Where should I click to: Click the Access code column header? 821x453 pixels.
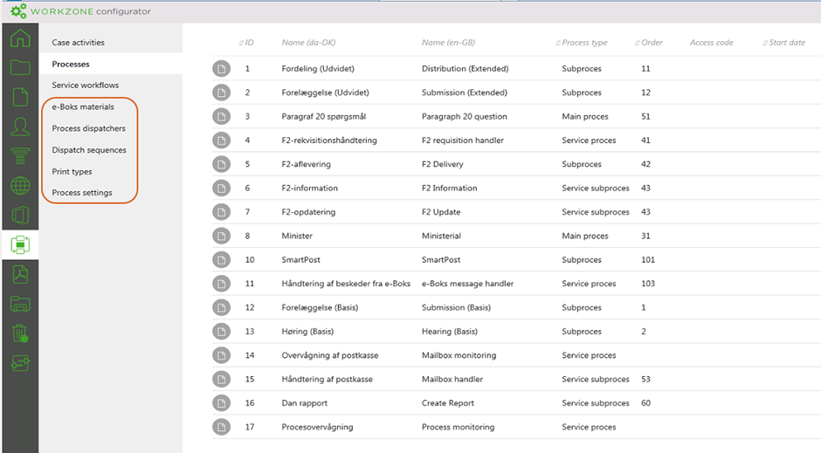711,43
